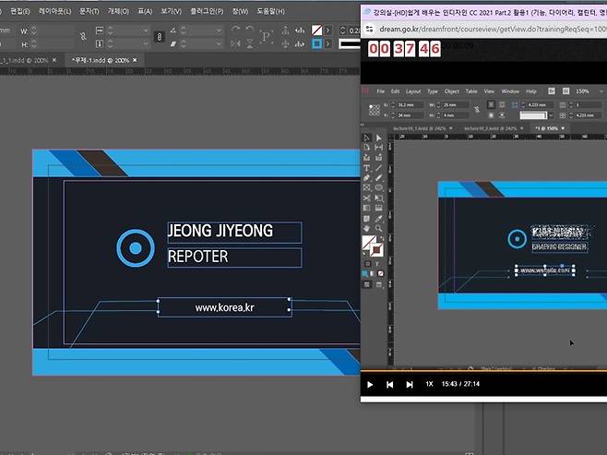Select the Scissors tool
Image resolution: width=607 pixels, height=455 pixels.
pos(367,198)
